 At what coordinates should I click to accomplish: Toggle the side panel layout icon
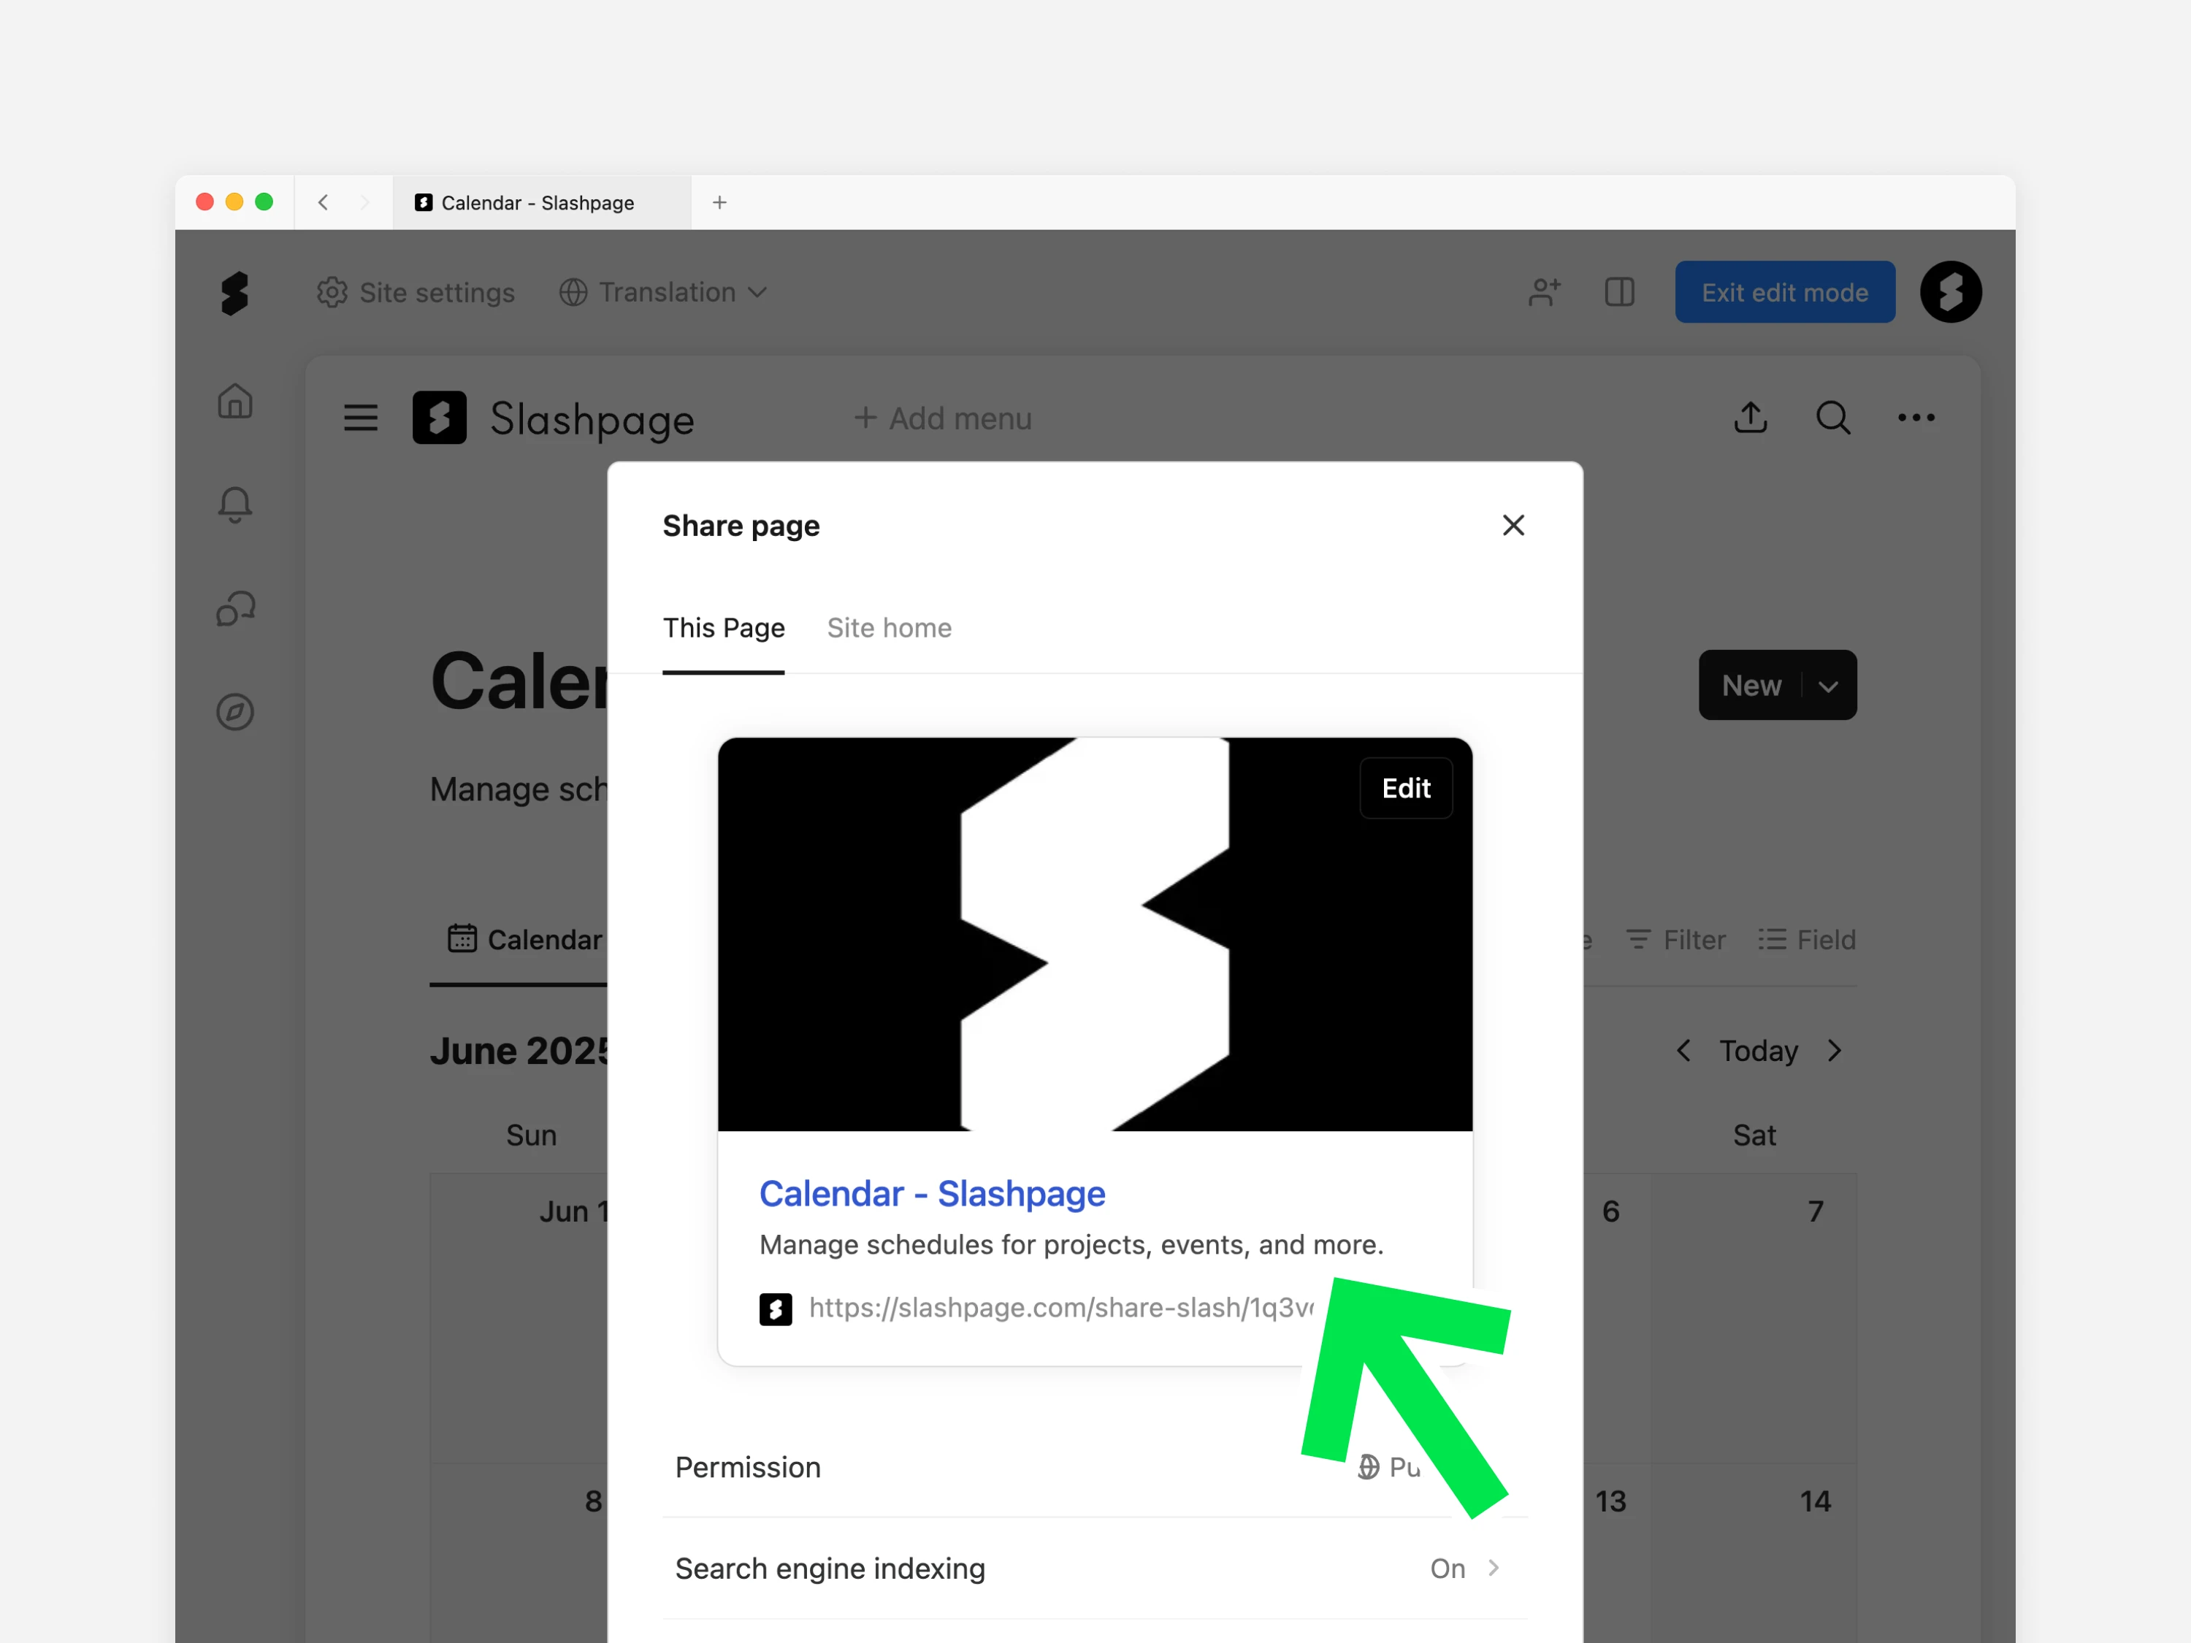point(1619,292)
